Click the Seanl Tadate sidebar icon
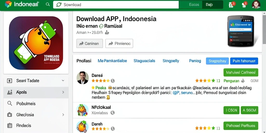This screenshot has width=266, height=133. pos(10,81)
